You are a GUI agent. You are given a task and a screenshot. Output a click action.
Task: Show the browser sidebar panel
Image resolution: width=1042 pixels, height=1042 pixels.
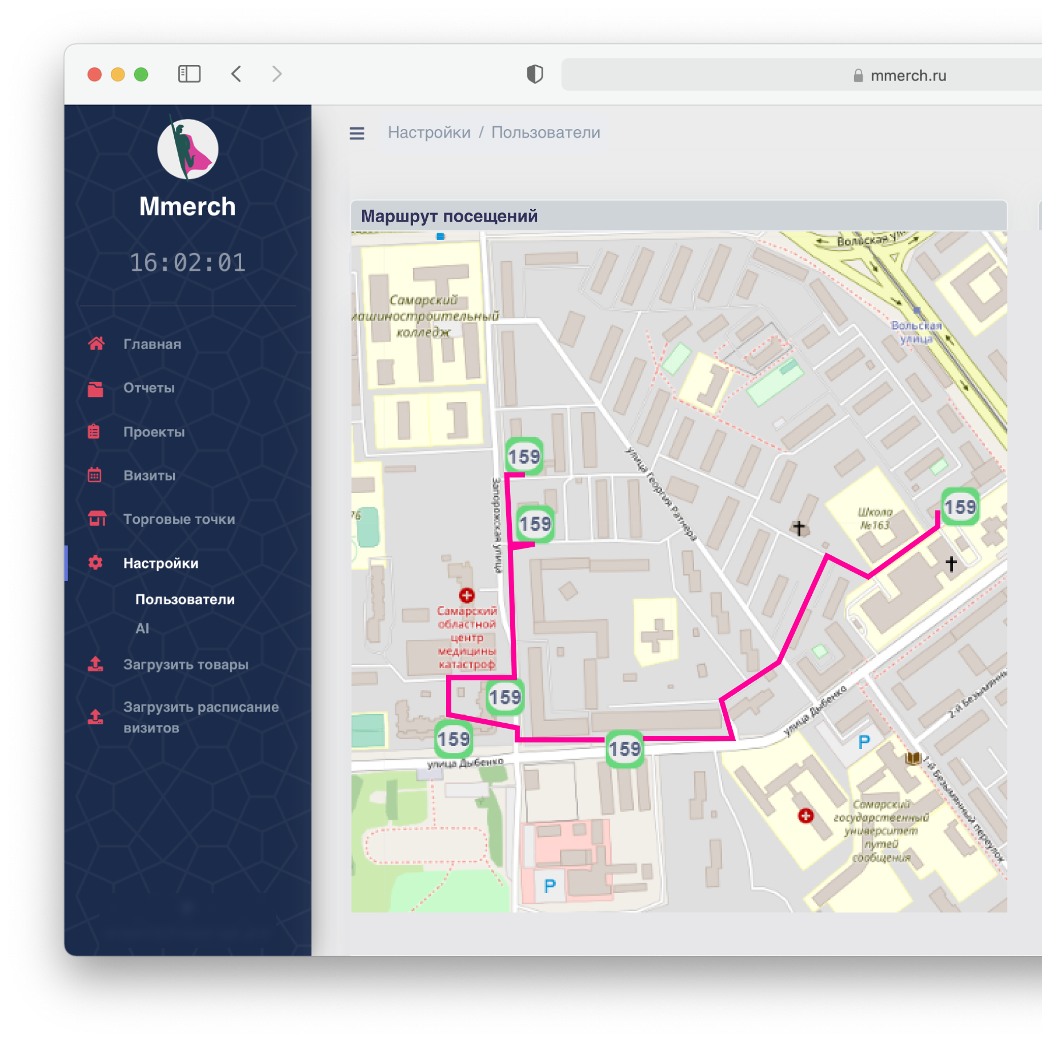point(189,74)
